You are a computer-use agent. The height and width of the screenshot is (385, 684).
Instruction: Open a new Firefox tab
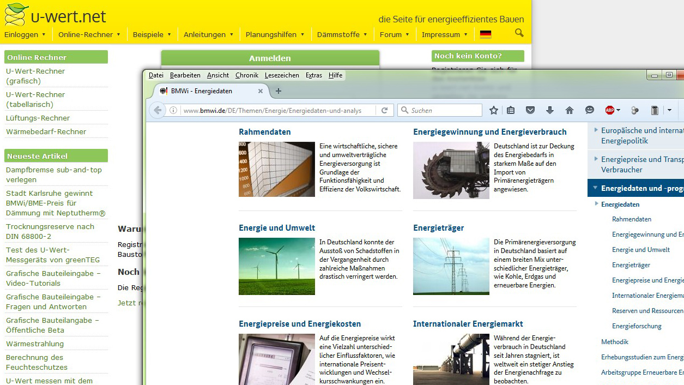click(279, 91)
